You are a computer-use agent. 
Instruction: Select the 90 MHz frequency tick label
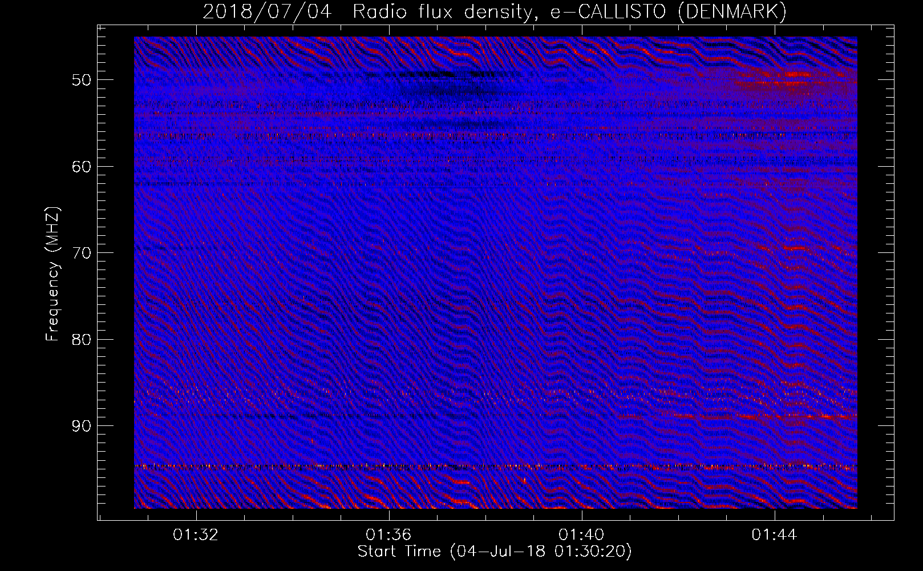pos(82,426)
